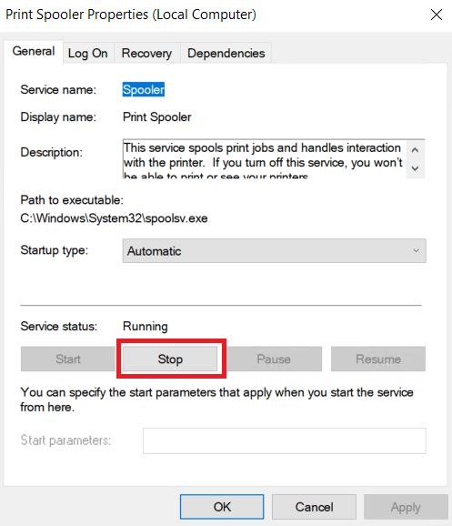452x526 pixels.
Task: Click the Start service button
Action: tap(68, 359)
